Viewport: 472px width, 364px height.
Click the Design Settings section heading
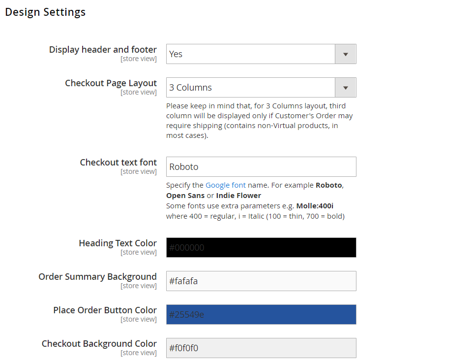(x=45, y=12)
